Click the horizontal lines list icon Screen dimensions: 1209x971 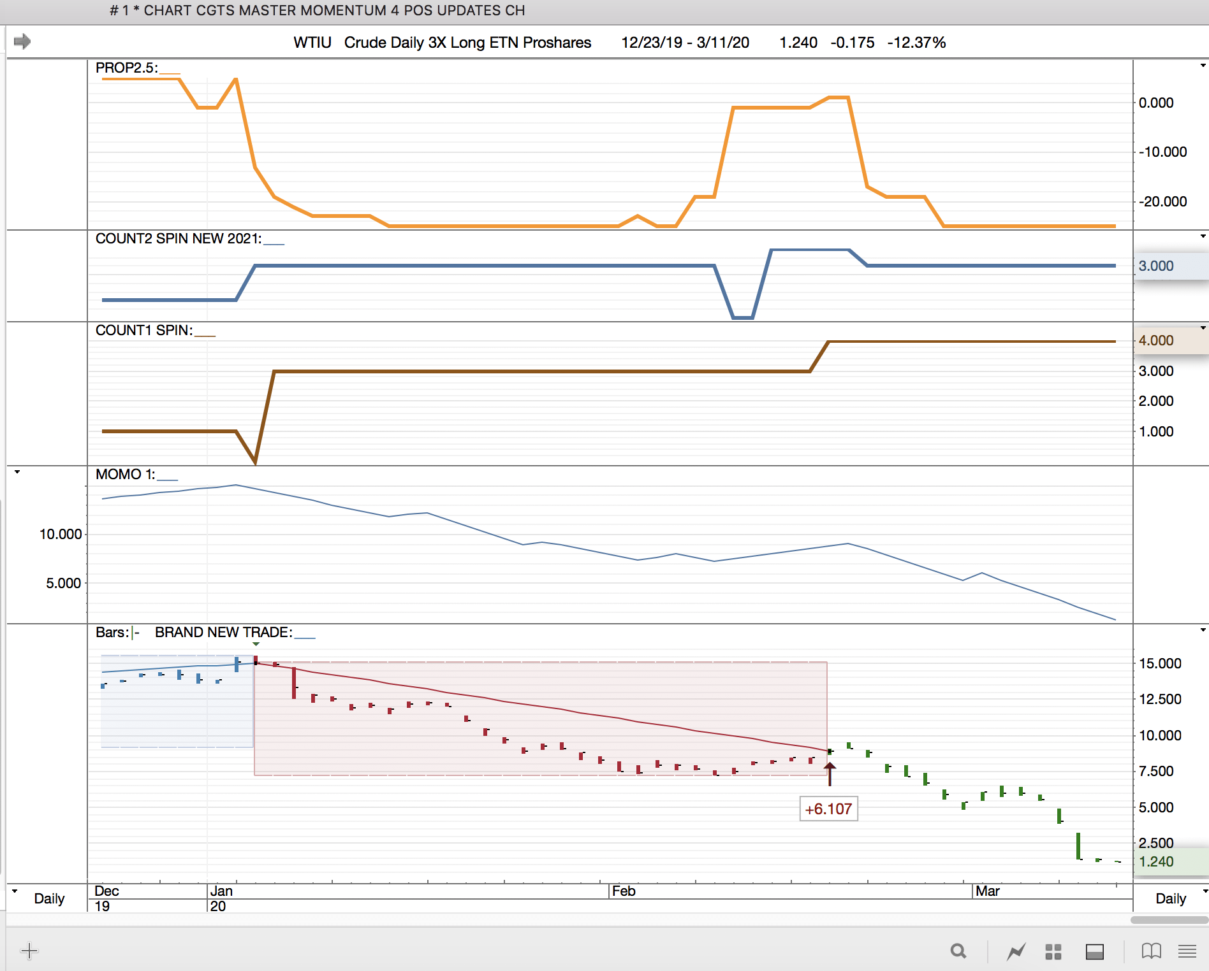(1187, 951)
